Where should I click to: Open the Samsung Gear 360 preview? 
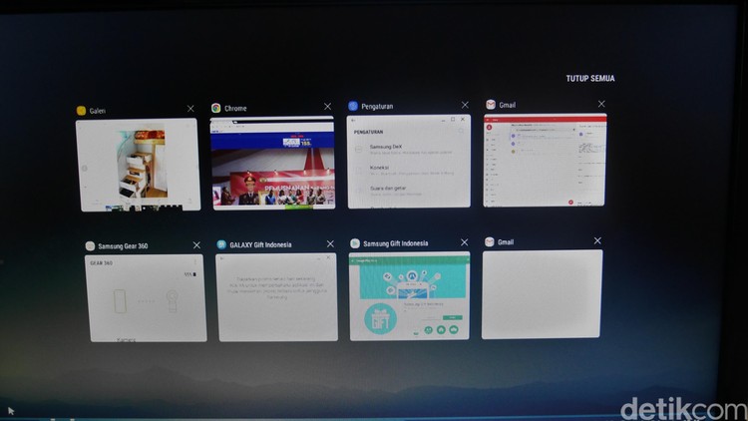146,298
